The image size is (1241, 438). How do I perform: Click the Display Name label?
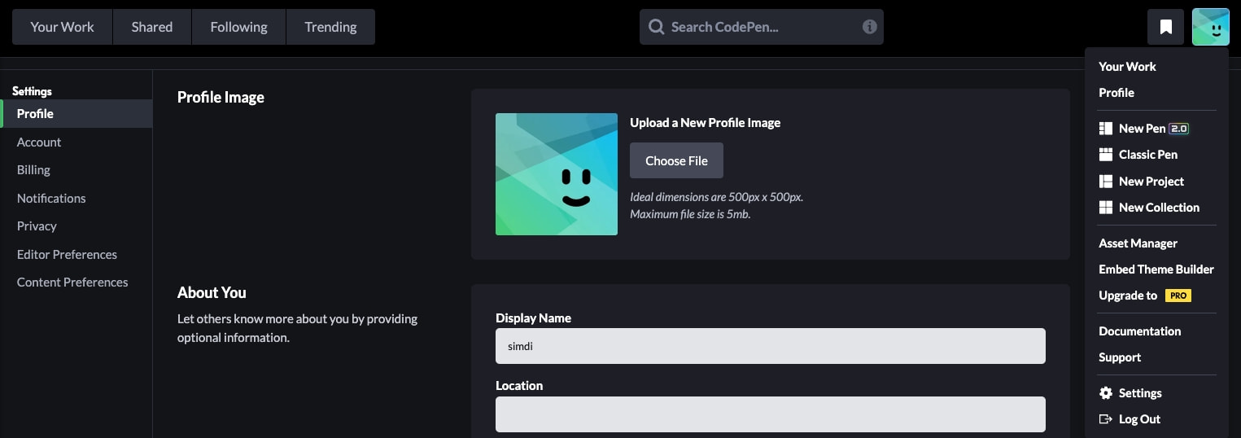click(x=533, y=318)
